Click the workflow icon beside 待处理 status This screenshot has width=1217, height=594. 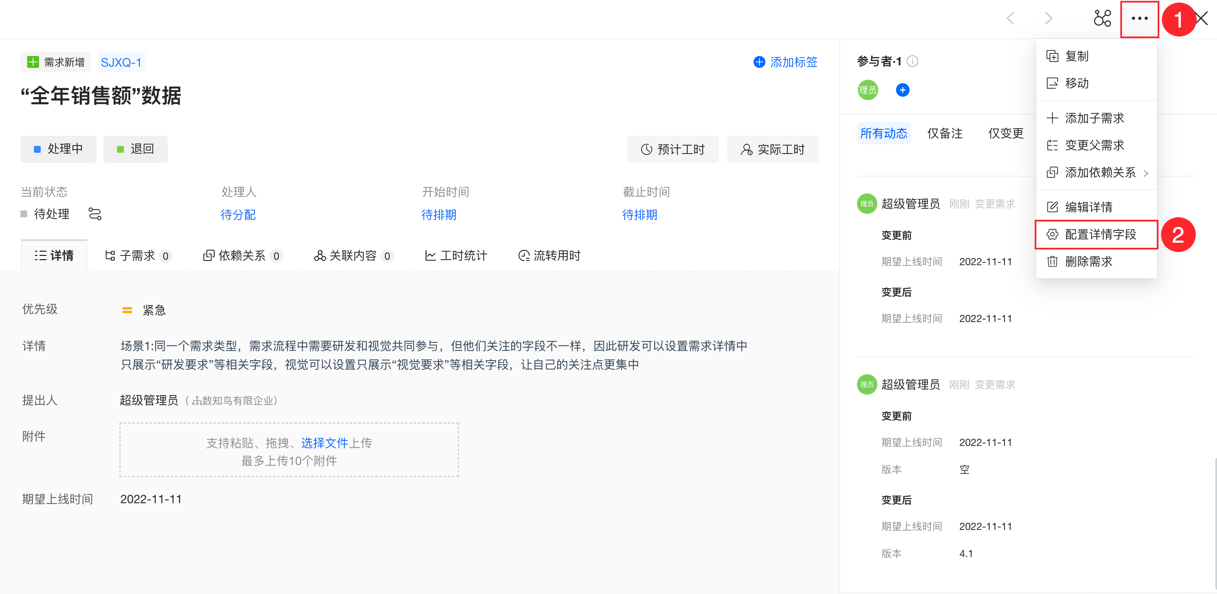(95, 214)
